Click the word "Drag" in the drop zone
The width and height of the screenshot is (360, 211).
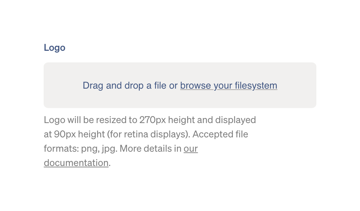(93, 86)
